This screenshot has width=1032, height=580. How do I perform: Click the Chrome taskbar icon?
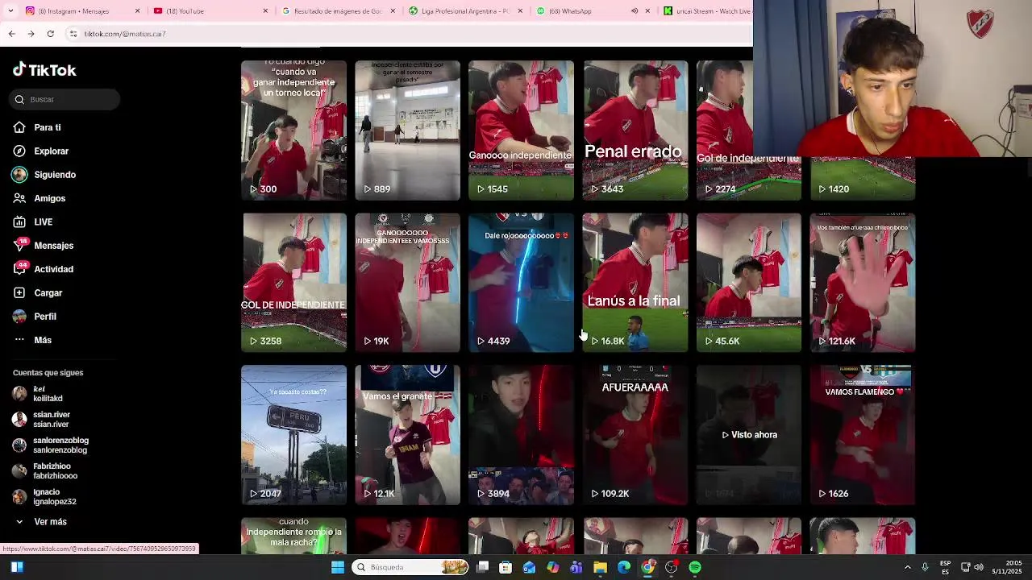tap(647, 567)
